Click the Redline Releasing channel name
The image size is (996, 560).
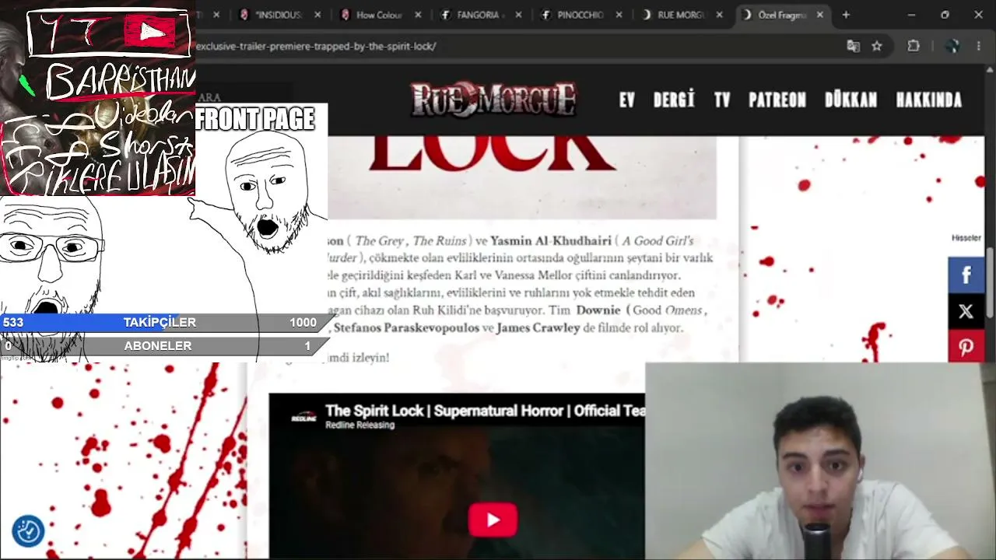point(359,425)
